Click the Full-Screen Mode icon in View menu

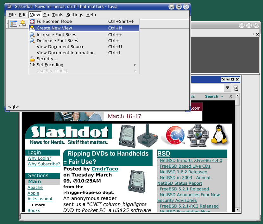click(32, 21)
